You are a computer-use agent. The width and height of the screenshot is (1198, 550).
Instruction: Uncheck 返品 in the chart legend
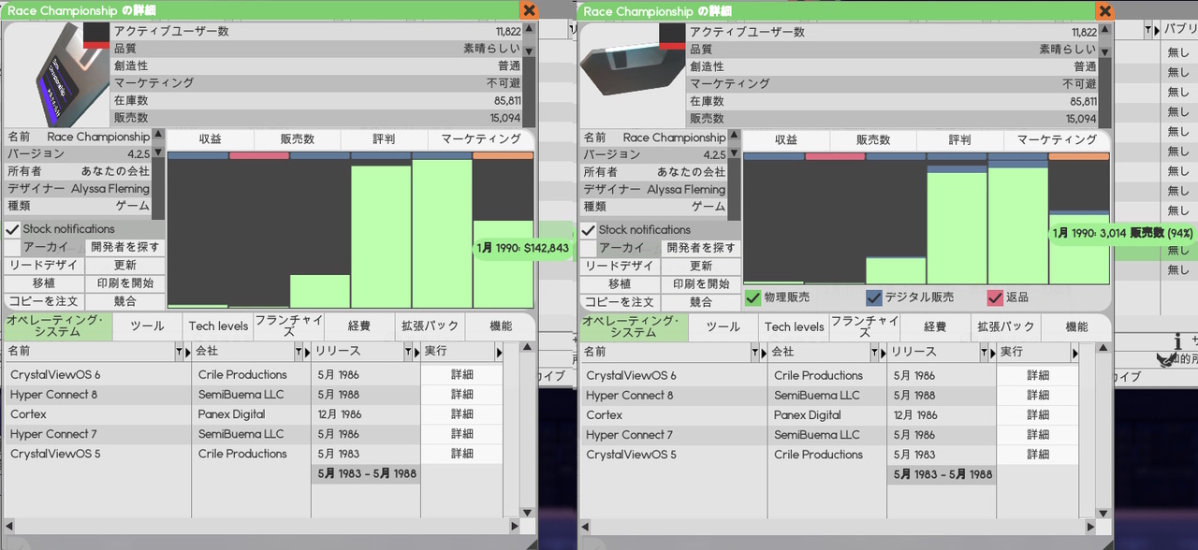click(996, 297)
